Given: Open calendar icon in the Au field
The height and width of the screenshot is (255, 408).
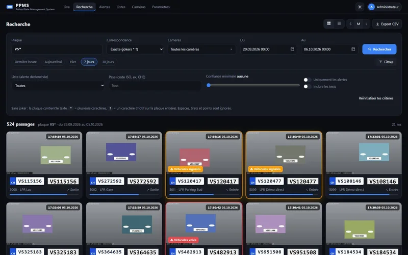Looking at the screenshot, I should [x=353, y=49].
